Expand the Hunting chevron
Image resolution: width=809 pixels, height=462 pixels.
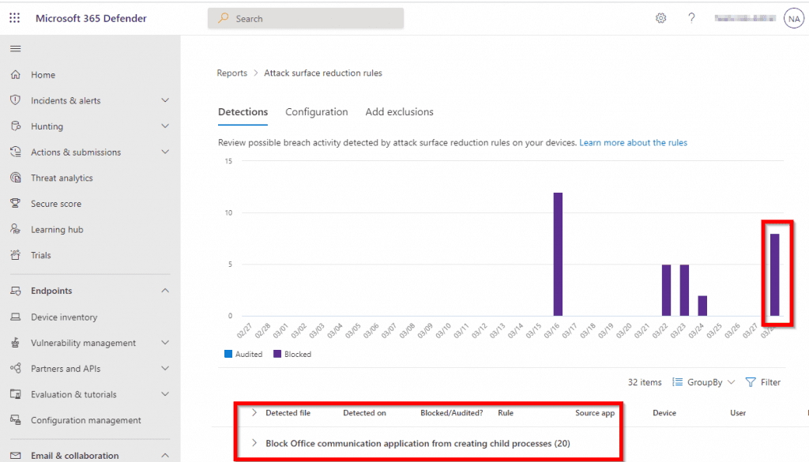pos(165,126)
